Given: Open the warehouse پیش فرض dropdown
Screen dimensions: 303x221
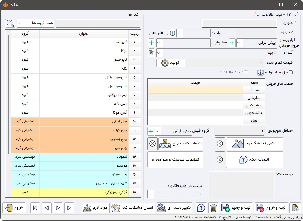Looking at the screenshot, I should (239, 43).
